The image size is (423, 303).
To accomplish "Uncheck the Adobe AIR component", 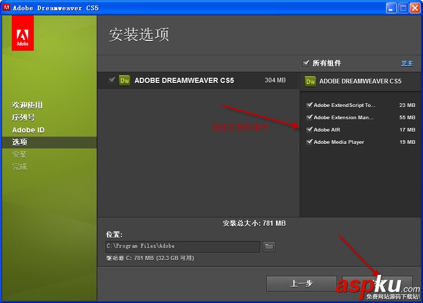I will coord(309,129).
